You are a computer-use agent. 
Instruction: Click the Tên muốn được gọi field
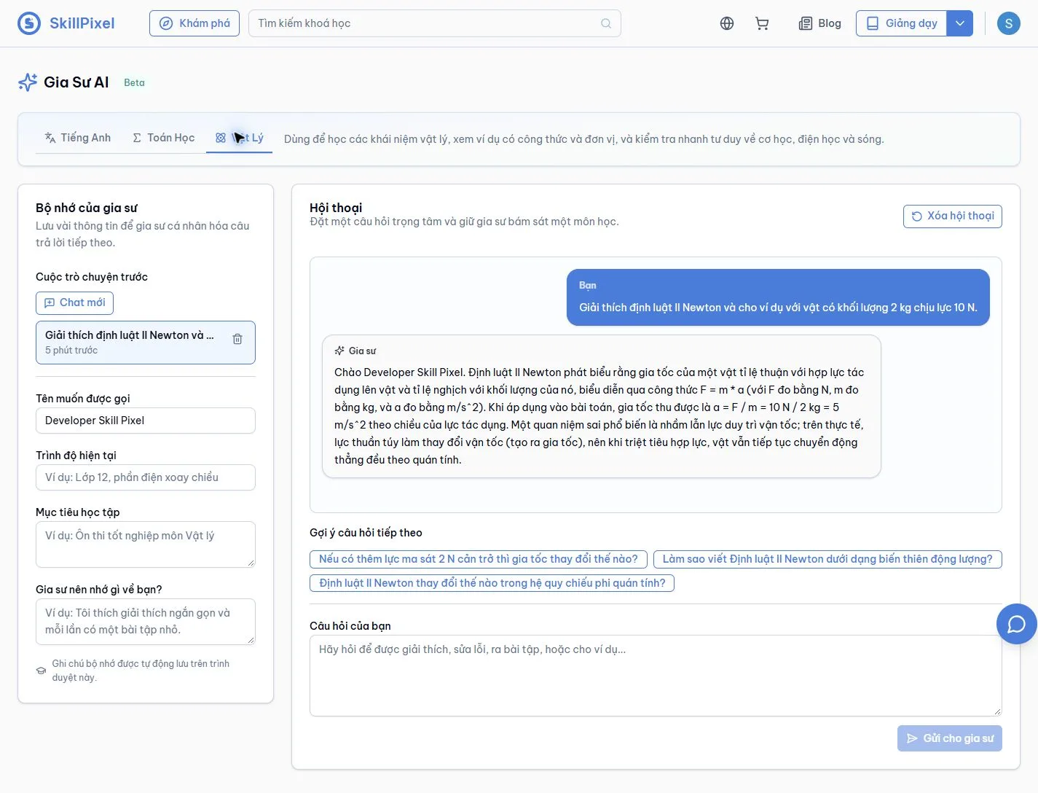[x=146, y=421]
